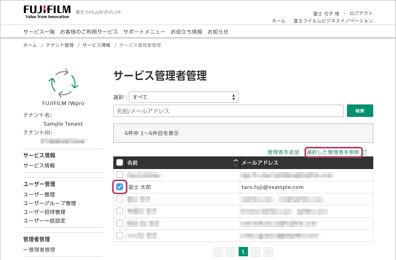Open お役立ち情報 menu item
Viewport: 396px width, 260px height.
[x=186, y=32]
